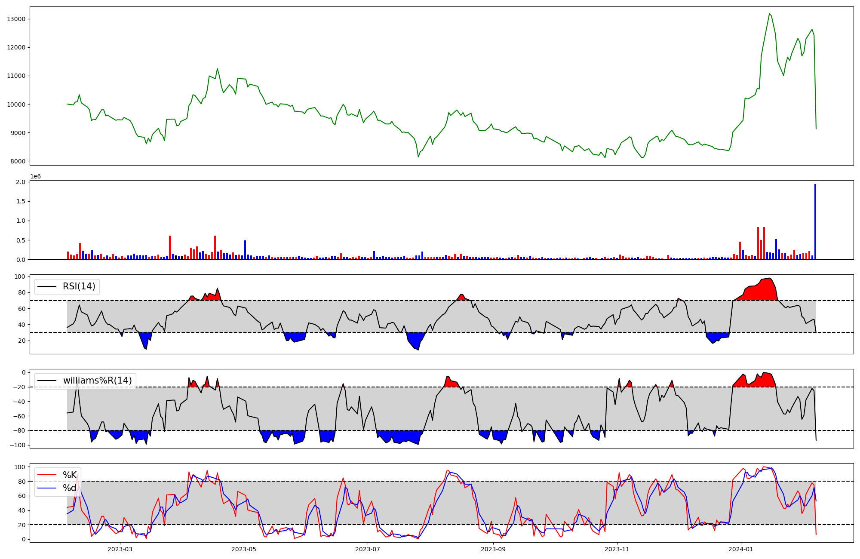This screenshot has width=860, height=559.
Task: Click the 2023-07 date axis label
Action: click(368, 549)
